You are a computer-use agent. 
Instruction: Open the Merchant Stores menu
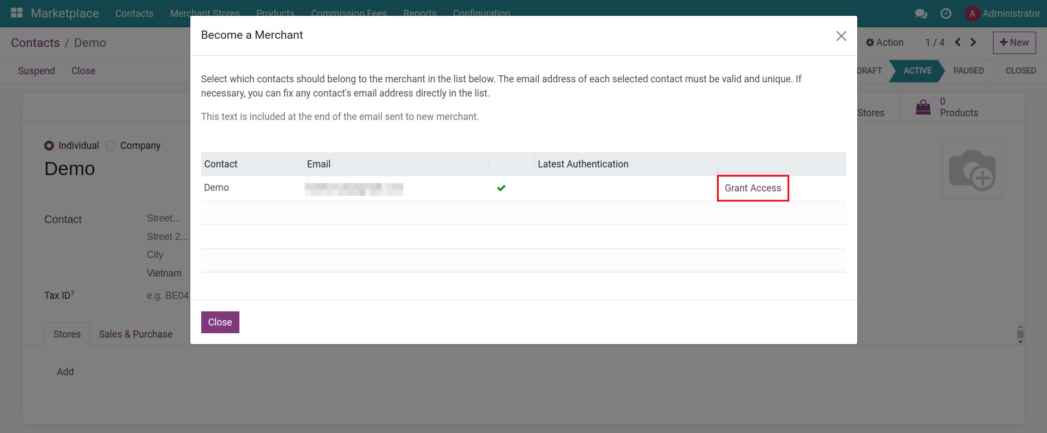205,14
